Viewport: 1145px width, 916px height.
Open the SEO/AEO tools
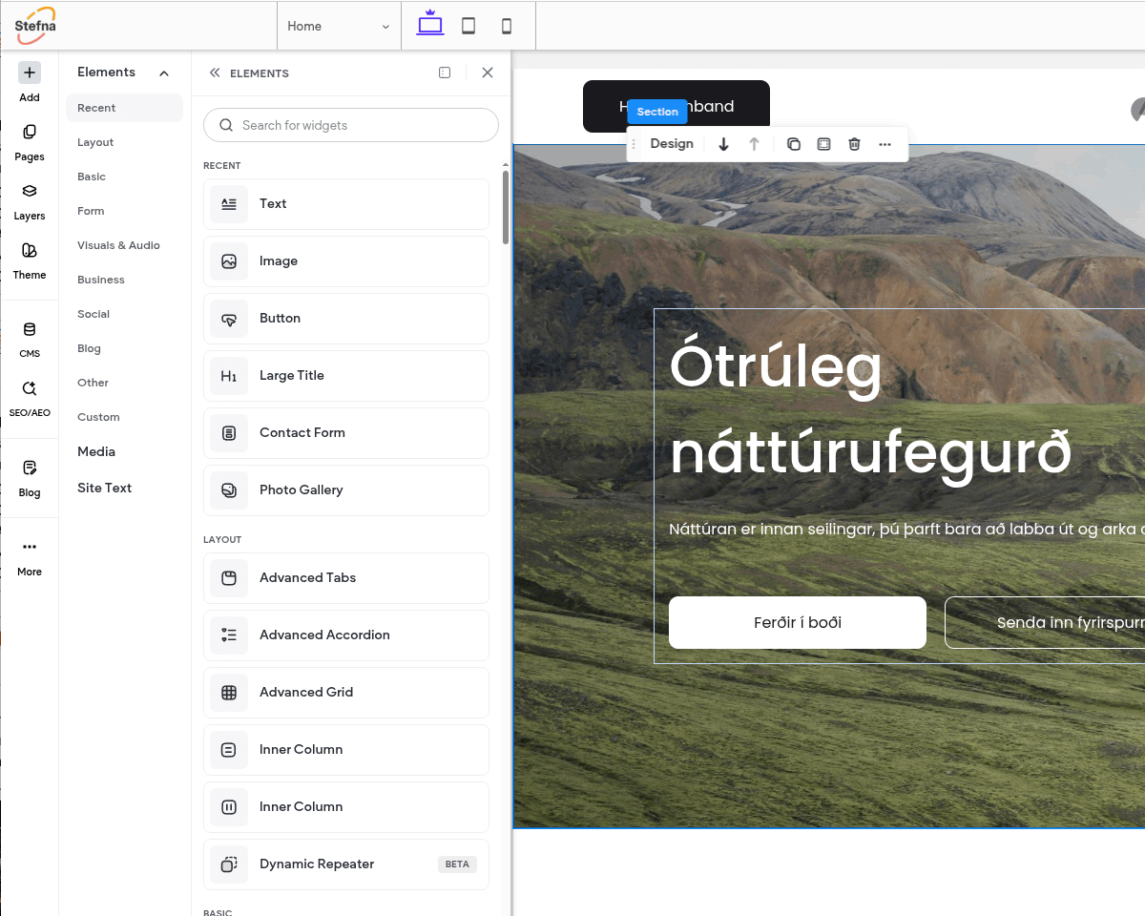coord(30,399)
